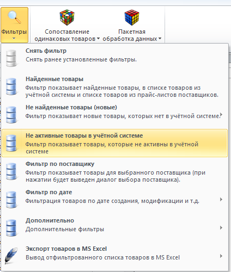Click description 'Дополнительные фильтры'

pos(65,229)
